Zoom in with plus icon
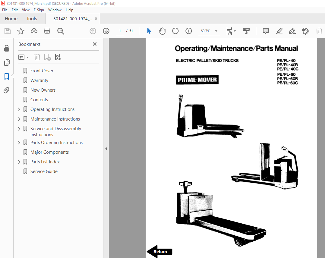 (x=189, y=31)
